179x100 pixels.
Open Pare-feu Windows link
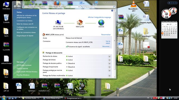point(23,75)
